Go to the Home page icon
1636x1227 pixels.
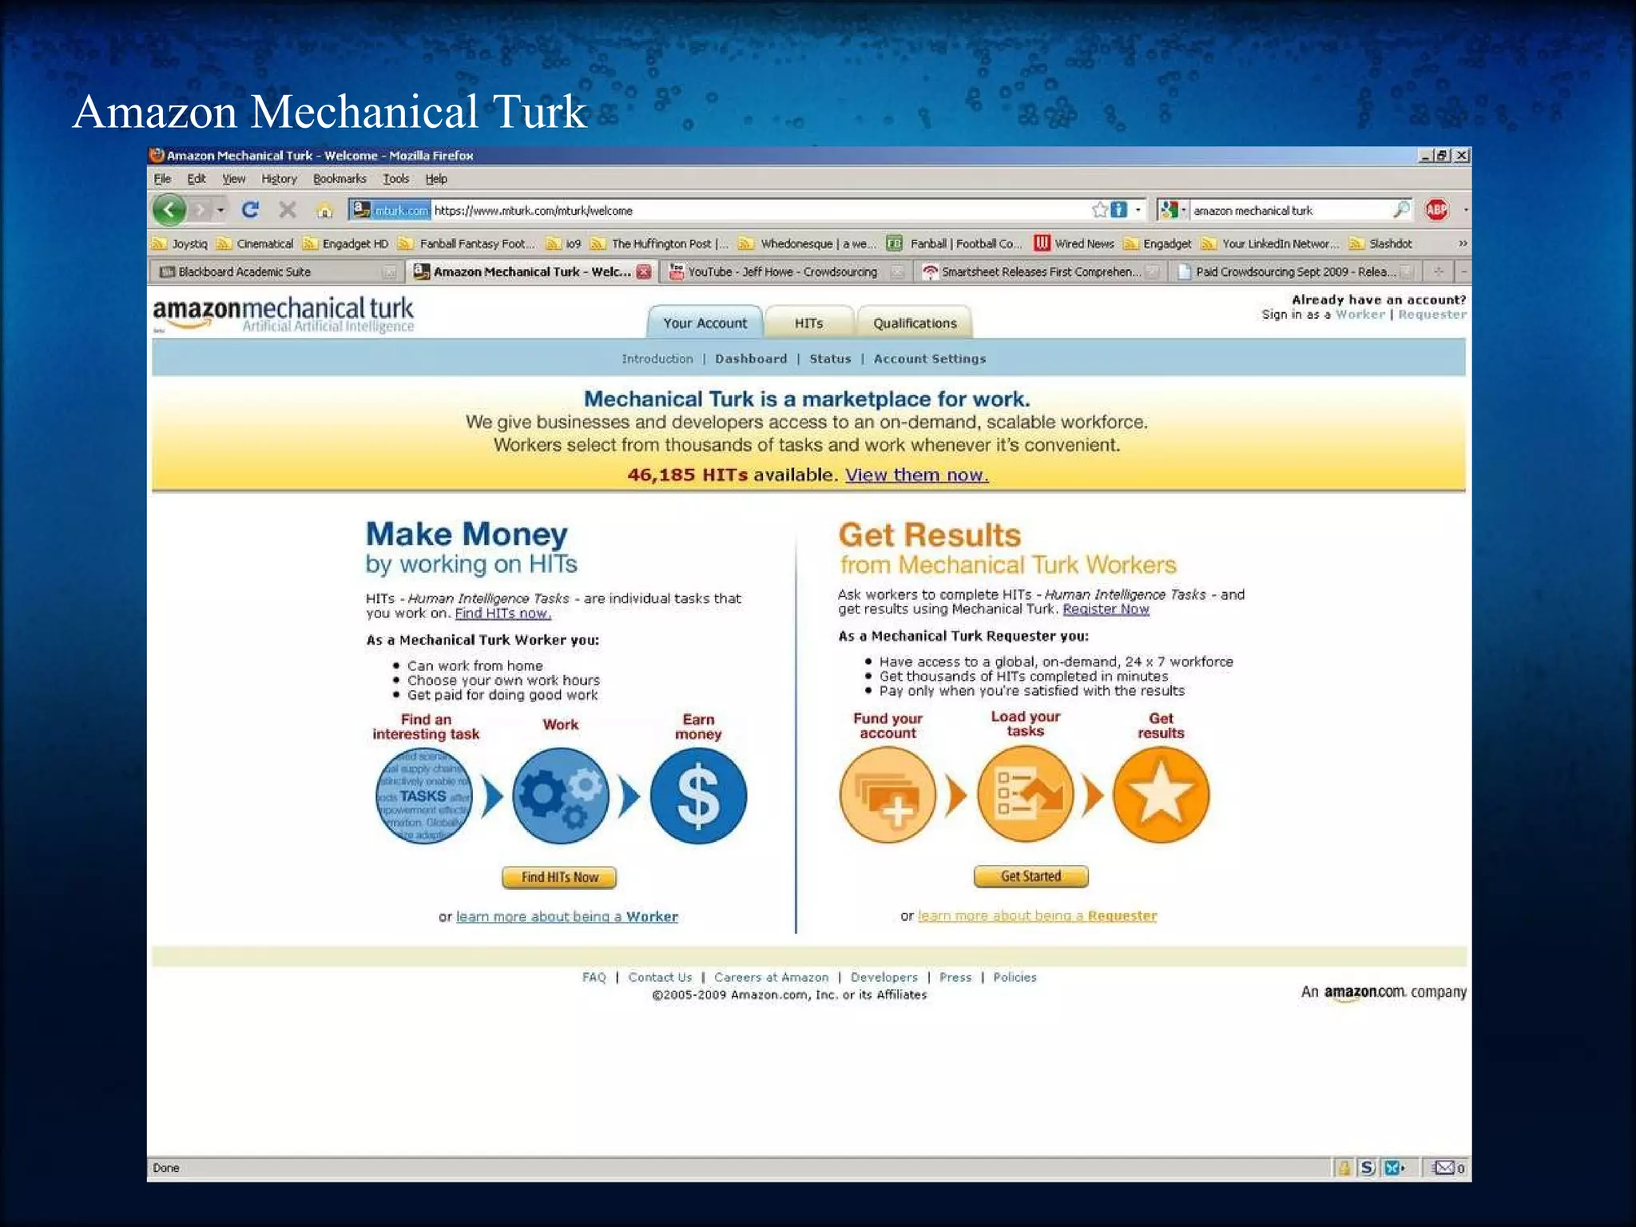point(324,210)
